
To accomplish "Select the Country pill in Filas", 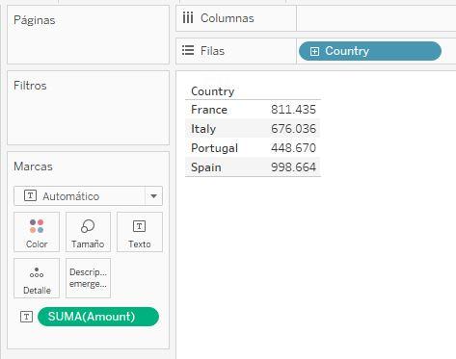I will click(370, 51).
